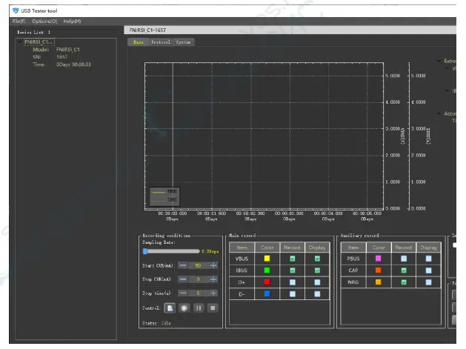Click the save record file icon
Image resolution: width=466 pixels, height=349 pixels.
tap(170, 308)
